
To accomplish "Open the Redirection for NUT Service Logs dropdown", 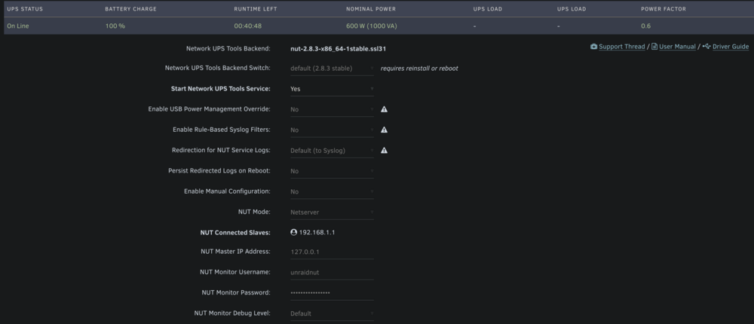I will [332, 151].
